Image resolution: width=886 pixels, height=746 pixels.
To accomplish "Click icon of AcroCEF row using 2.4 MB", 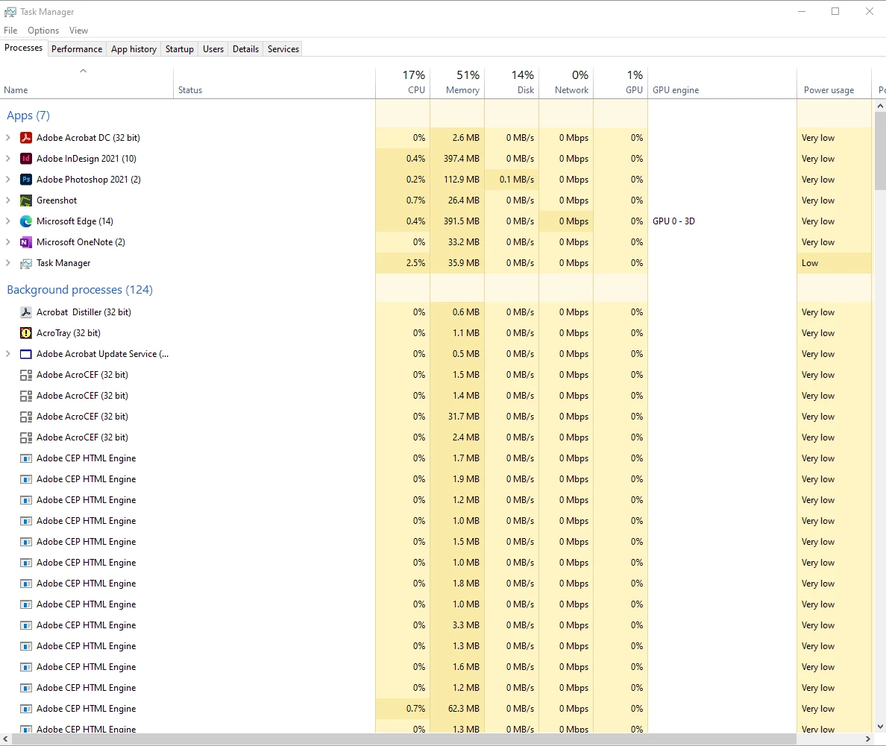I will tap(26, 437).
